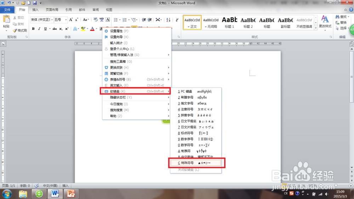Expand 隐藏状态栏 submenu
This screenshot has width=354, height=199.
(169, 97)
